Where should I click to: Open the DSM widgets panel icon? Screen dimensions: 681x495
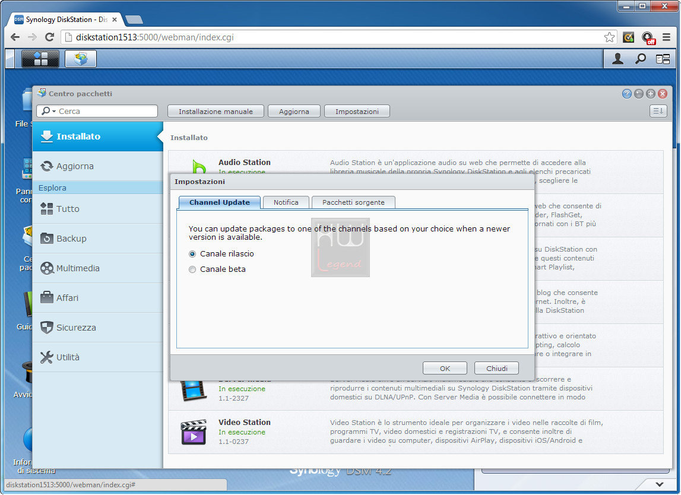pyautogui.click(x=663, y=59)
